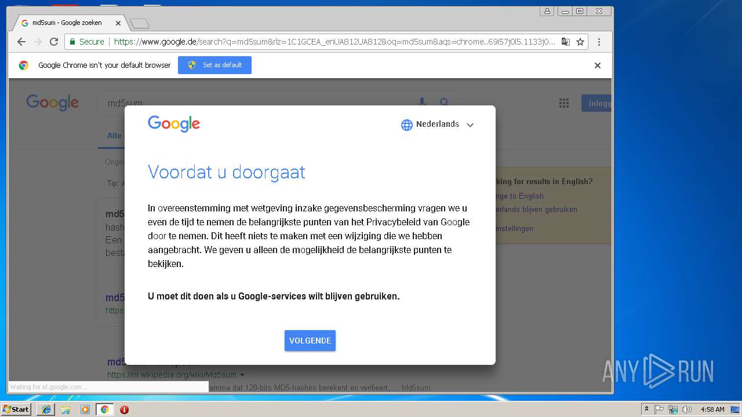Click the address bar URL
The height and width of the screenshot is (417, 742).
tap(334, 42)
